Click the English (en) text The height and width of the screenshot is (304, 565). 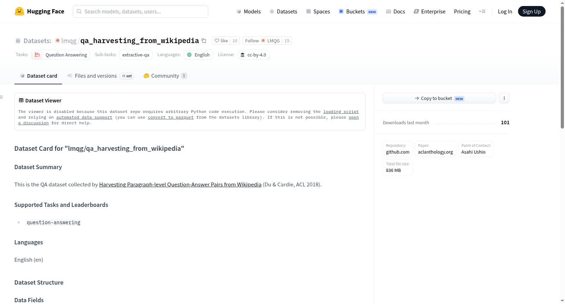(x=29, y=260)
